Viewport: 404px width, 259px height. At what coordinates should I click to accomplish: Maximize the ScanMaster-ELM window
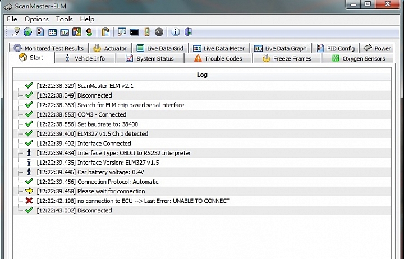tap(368, 4)
